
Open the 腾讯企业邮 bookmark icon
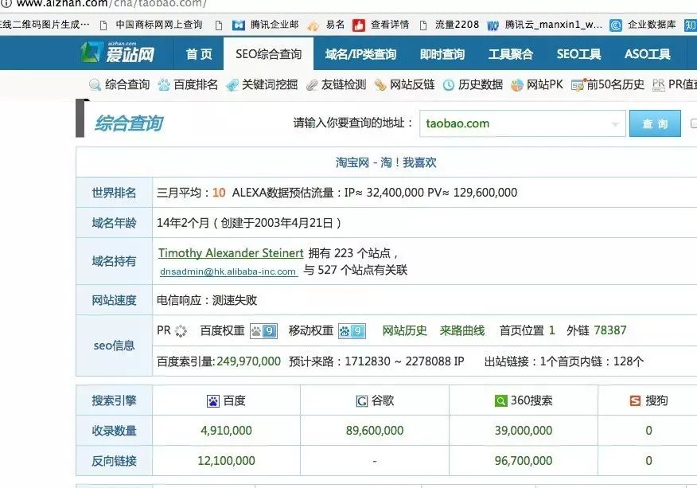(x=239, y=25)
